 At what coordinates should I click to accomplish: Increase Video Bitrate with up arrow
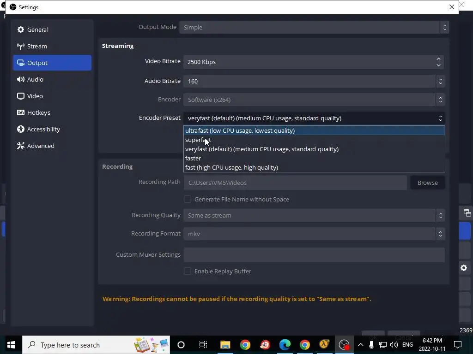[x=438, y=59]
